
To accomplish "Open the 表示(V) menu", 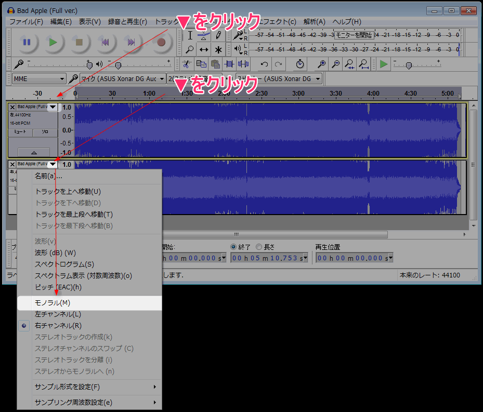I will click(x=89, y=21).
